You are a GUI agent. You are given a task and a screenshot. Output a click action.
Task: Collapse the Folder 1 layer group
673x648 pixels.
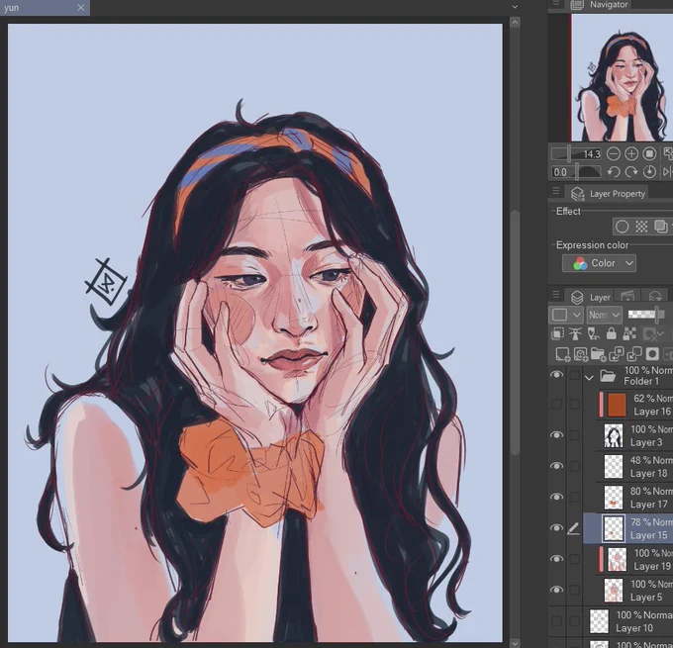click(x=589, y=378)
